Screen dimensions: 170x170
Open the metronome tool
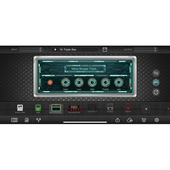click(27, 120)
